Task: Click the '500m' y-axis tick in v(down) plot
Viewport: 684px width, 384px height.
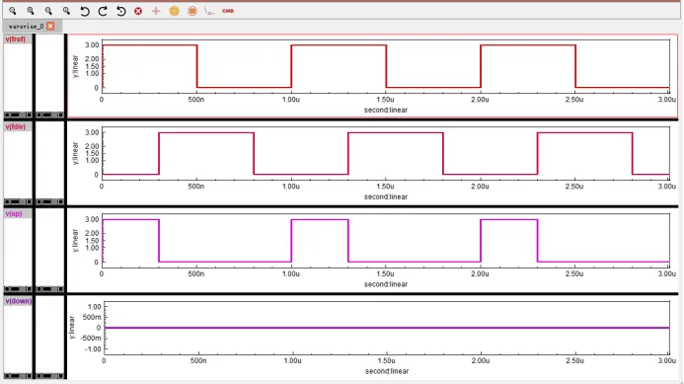Action: click(x=92, y=317)
